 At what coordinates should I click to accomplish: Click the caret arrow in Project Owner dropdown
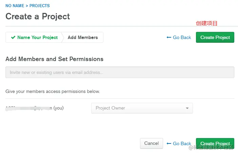point(187,108)
